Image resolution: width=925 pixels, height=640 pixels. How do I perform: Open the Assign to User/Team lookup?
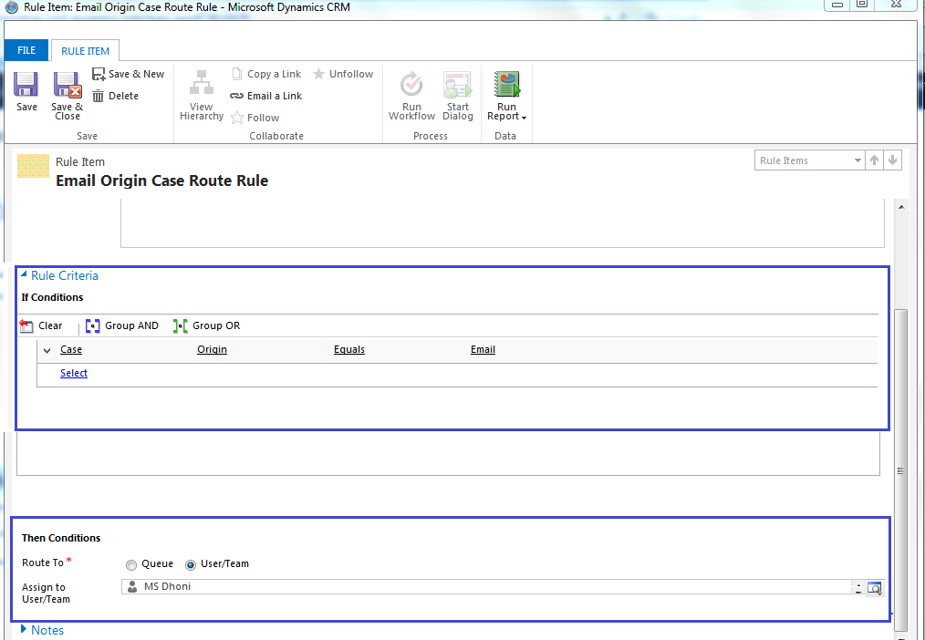click(874, 588)
